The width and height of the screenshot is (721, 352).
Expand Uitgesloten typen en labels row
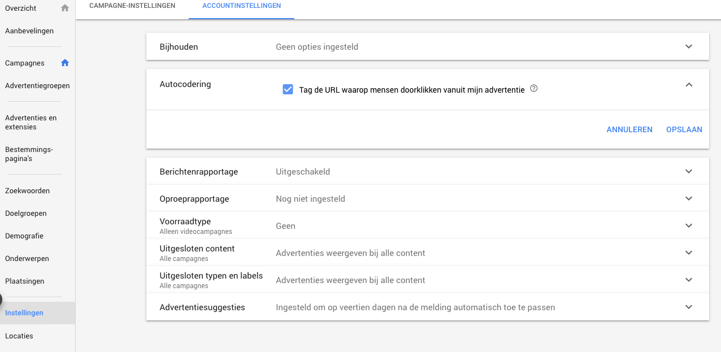coord(689,280)
